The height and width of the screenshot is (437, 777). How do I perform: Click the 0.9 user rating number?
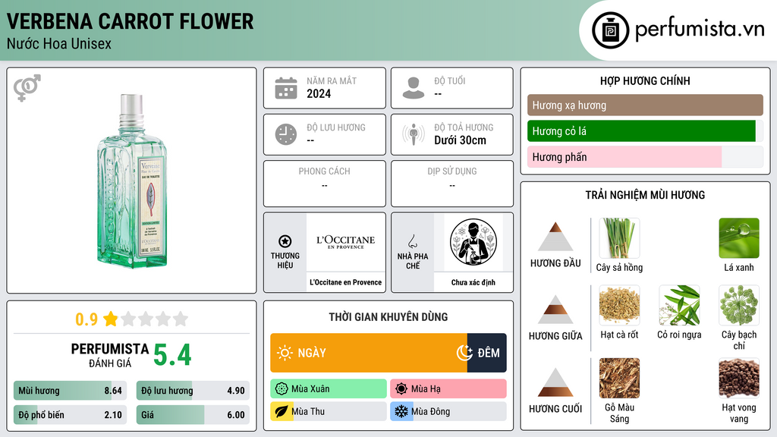tap(87, 319)
